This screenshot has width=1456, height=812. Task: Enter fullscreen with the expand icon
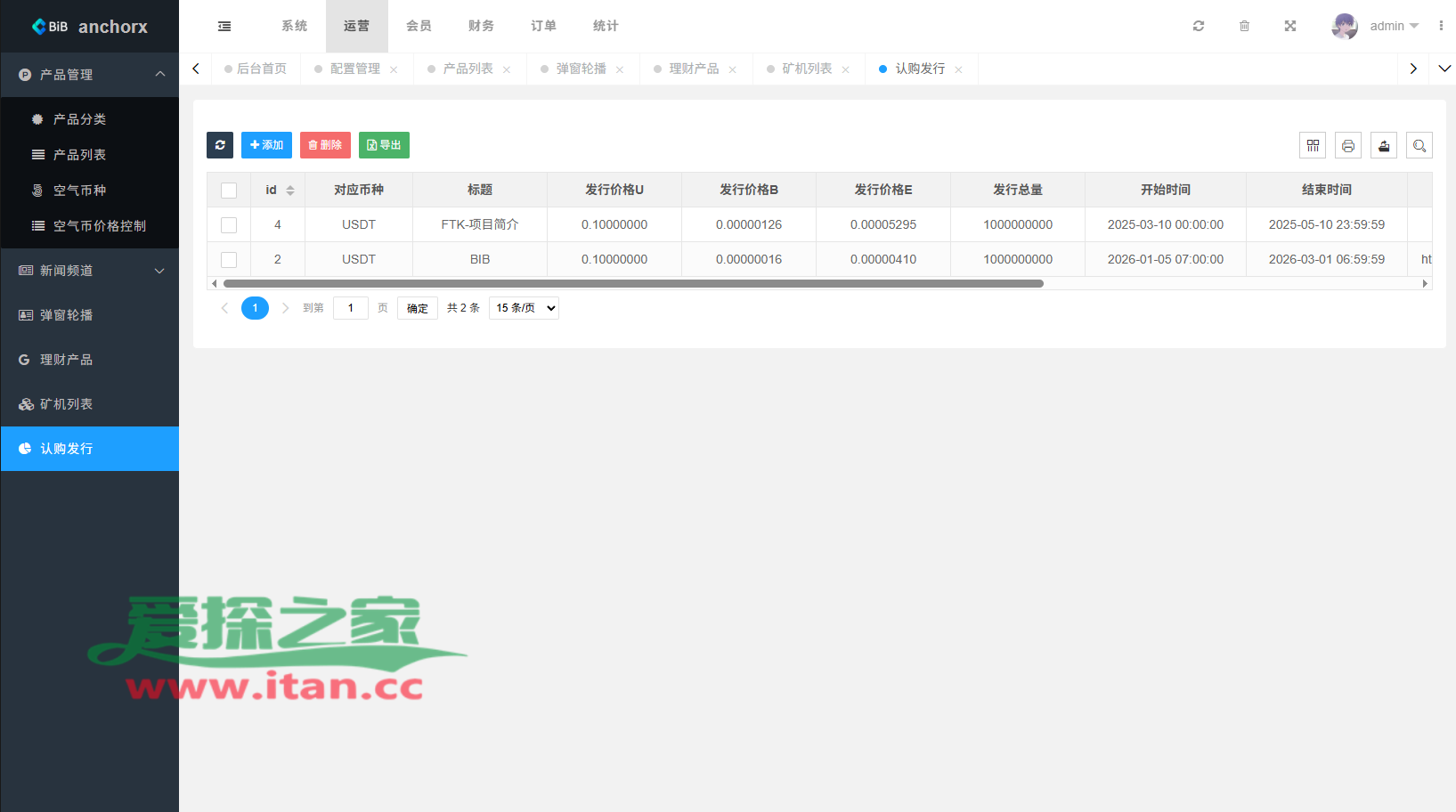click(x=1290, y=27)
